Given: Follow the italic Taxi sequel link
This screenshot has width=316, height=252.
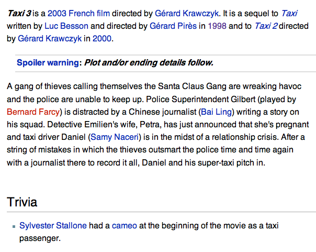Looking at the screenshot, I should 289,13.
